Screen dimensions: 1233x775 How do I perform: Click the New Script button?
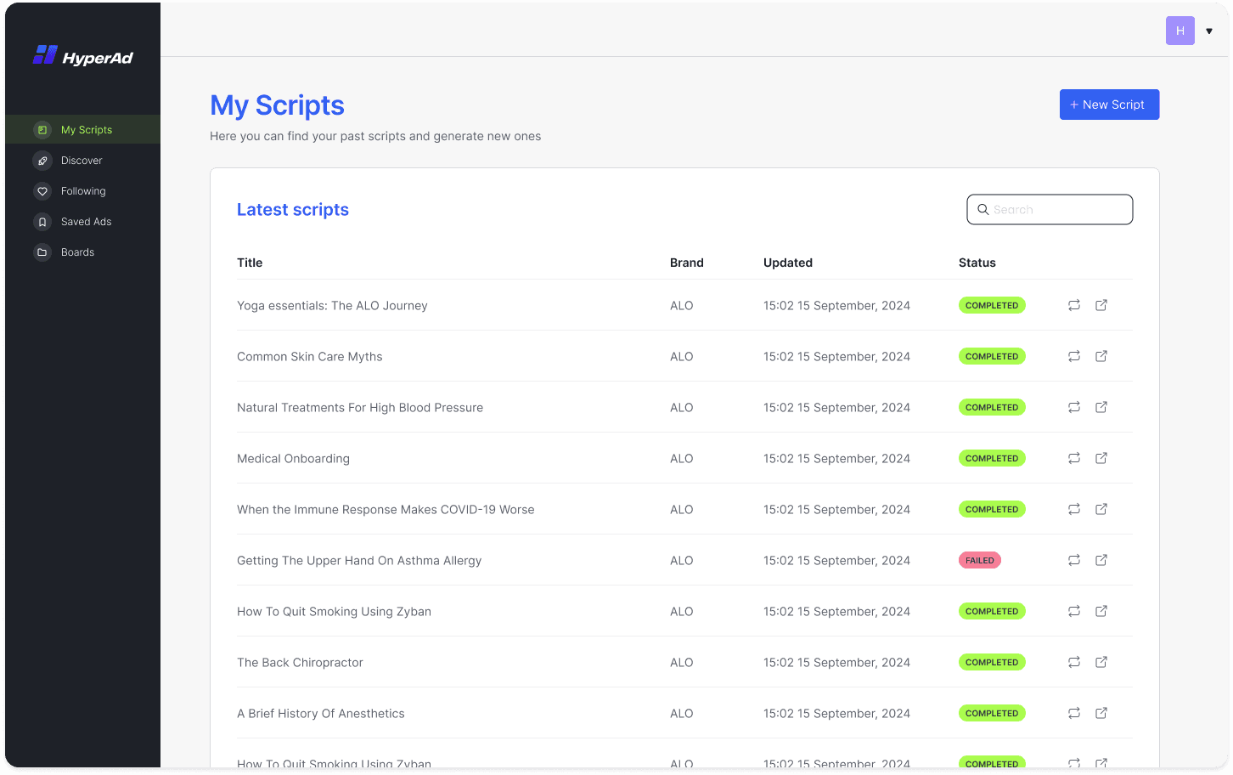point(1108,105)
